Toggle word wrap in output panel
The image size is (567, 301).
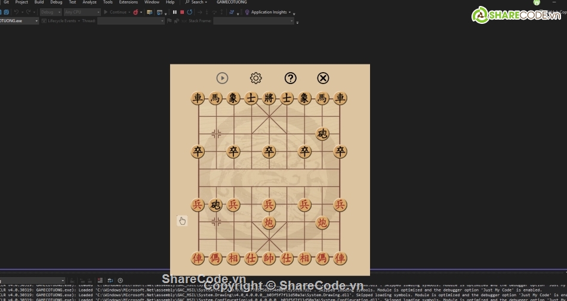110,280
